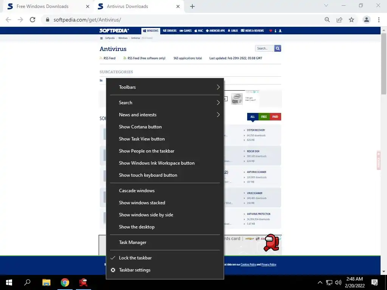Reload the Softpedia page
This screenshot has height=290, width=387.
coord(33,20)
